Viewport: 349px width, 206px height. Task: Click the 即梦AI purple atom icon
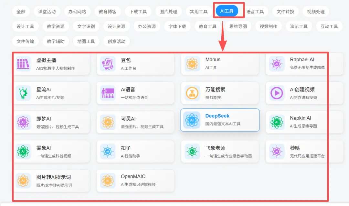(x=23, y=122)
